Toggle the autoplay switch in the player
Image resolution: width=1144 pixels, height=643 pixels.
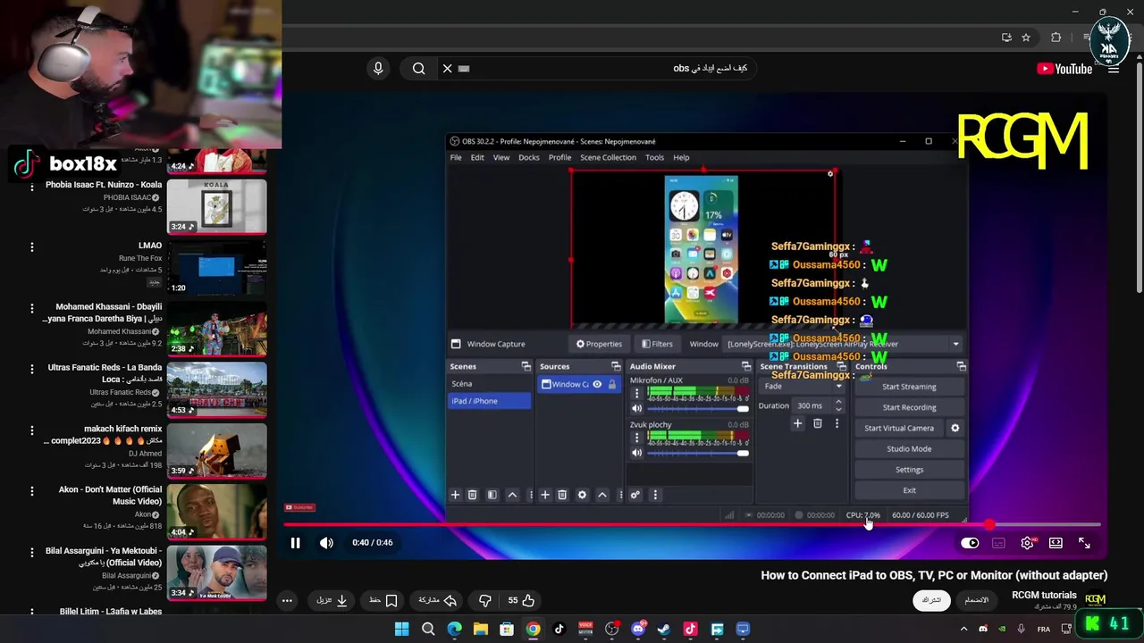[x=970, y=543]
